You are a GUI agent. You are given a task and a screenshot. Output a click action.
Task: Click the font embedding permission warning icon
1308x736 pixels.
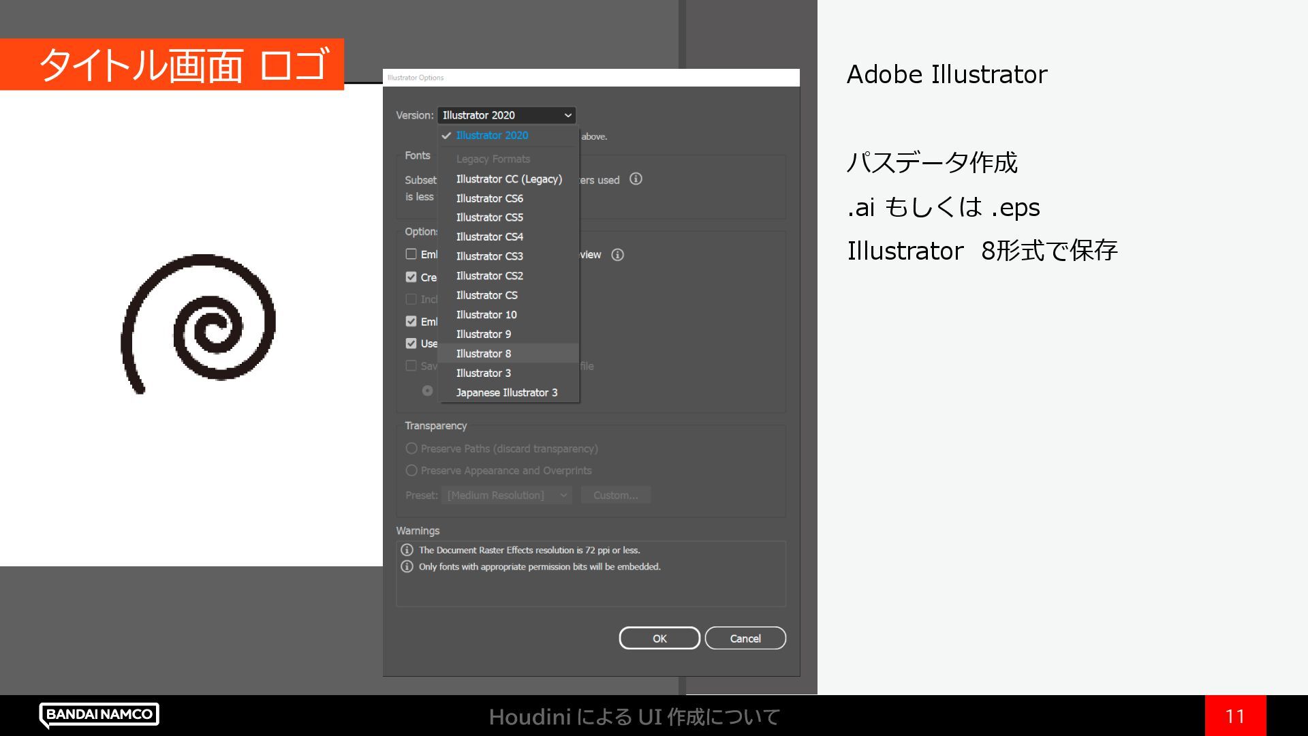point(407,566)
